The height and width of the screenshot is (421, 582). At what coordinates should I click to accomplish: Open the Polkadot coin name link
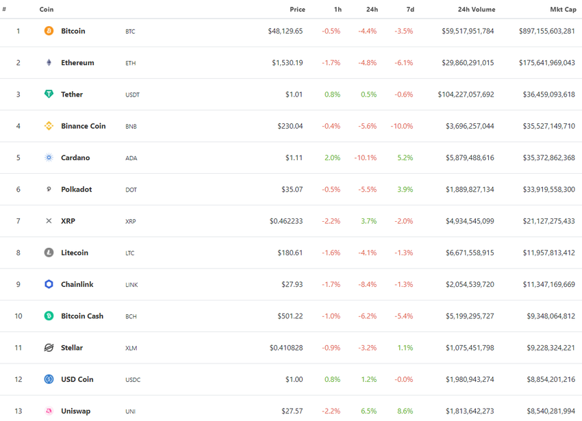[x=77, y=190]
